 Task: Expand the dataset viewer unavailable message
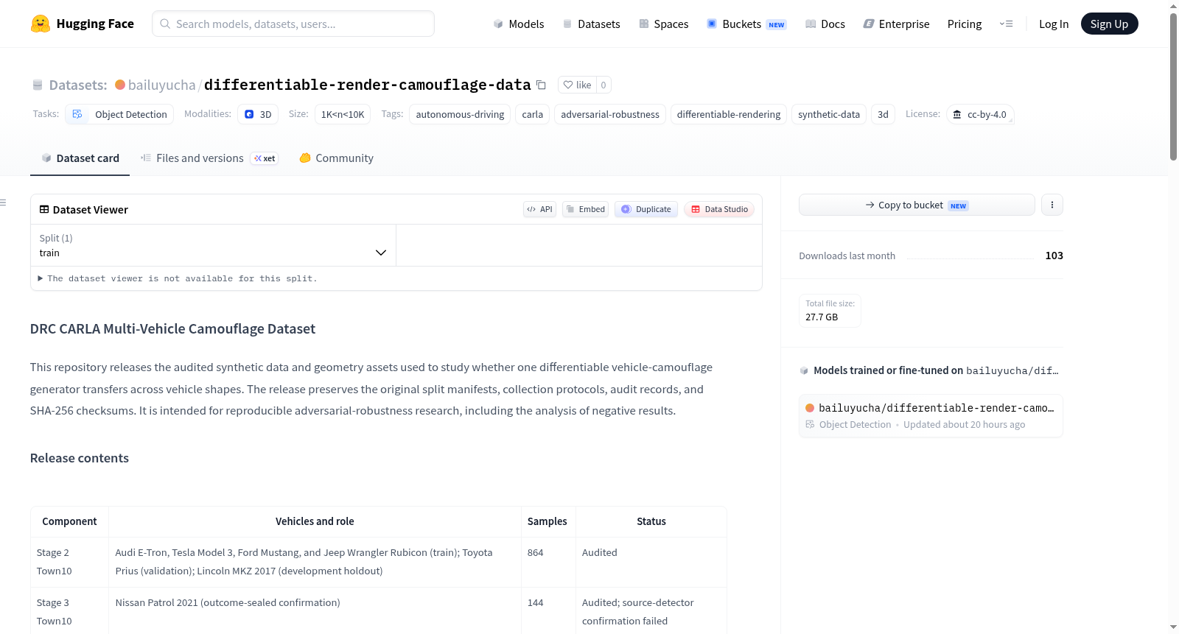click(178, 278)
